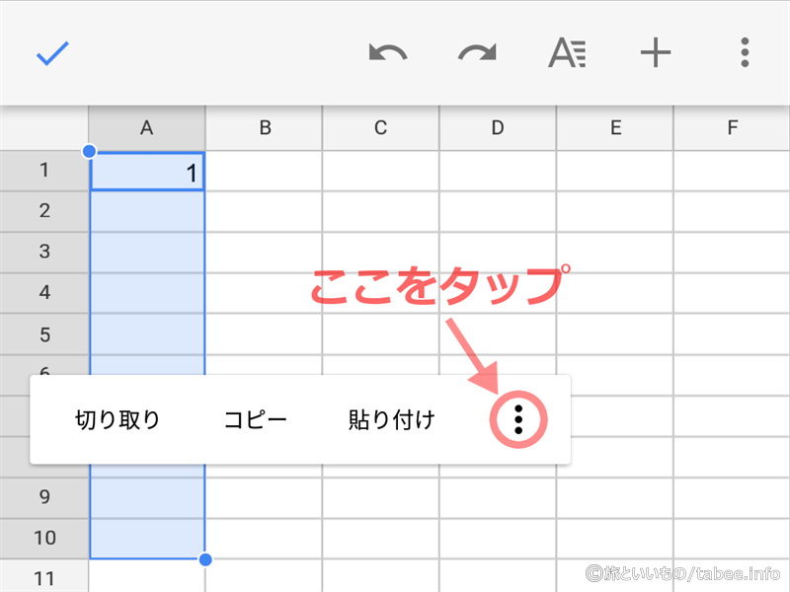Screen dimensions: 790x592
Task: Select column C header
Action: click(381, 128)
